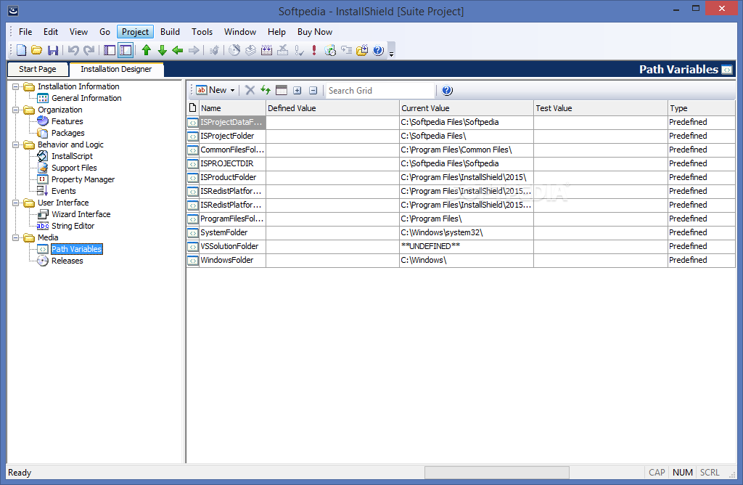Click the green refresh arrows icon
Viewport: 743px width, 485px height.
point(266,90)
